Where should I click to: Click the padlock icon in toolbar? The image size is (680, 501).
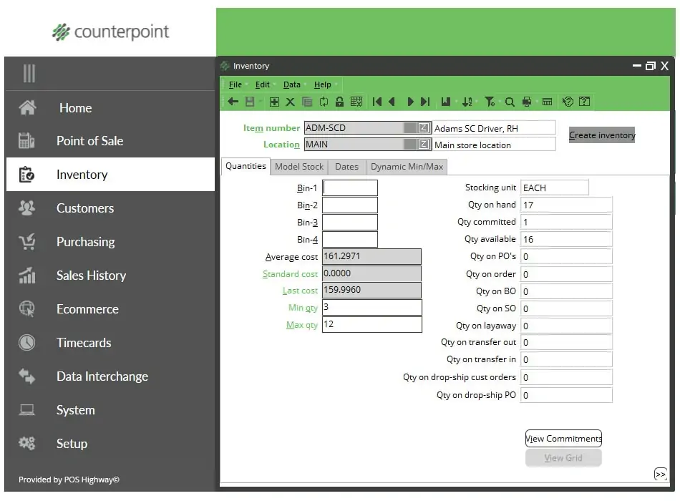coord(339,102)
